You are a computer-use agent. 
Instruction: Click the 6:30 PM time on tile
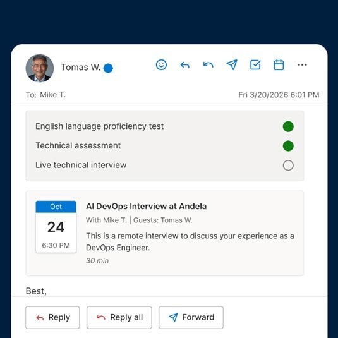56,245
